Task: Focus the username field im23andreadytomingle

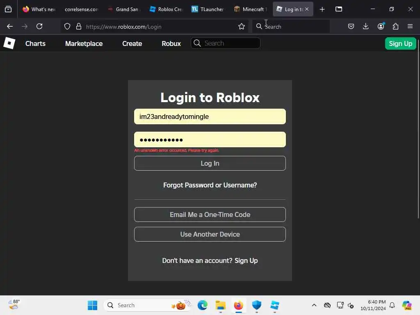Action: point(210,116)
